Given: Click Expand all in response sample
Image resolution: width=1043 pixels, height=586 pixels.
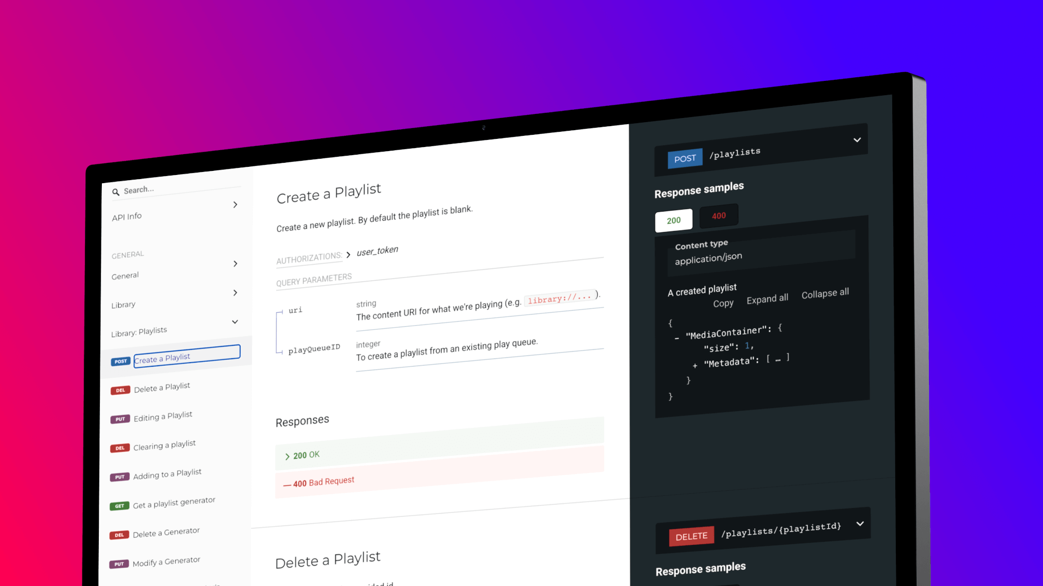Looking at the screenshot, I should tap(767, 299).
